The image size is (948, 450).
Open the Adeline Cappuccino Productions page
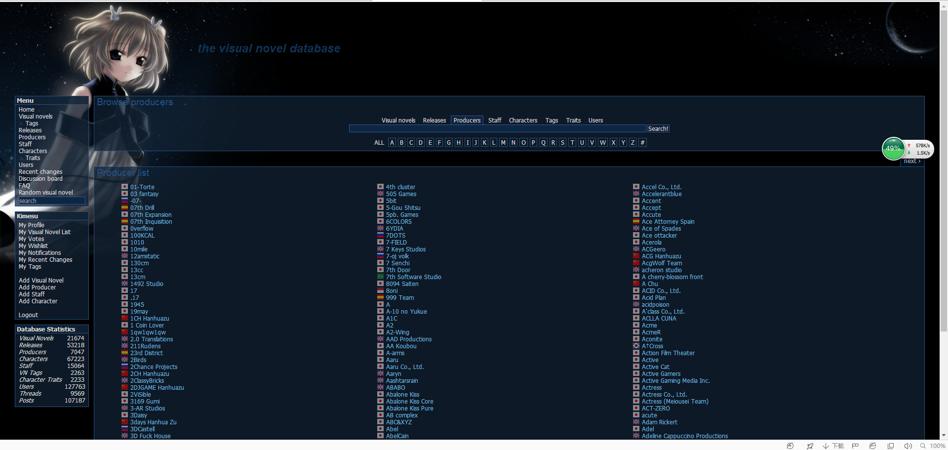click(x=684, y=436)
